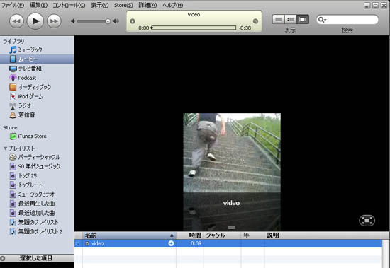
Task: Skip forward with the fast-forward button
Action: pyautogui.click(x=54, y=21)
